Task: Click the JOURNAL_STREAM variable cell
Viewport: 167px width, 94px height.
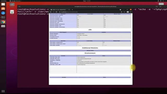Action: click(x=63, y=60)
